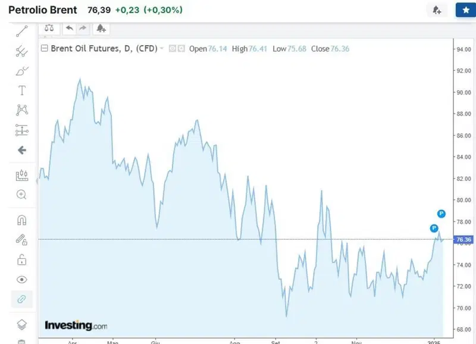Add Brent to favorites with star button
476x344 pixels.
(466, 10)
